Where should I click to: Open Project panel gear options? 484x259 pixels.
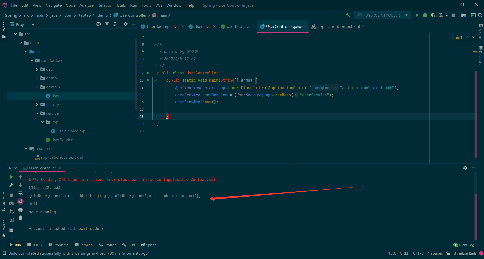126,24
